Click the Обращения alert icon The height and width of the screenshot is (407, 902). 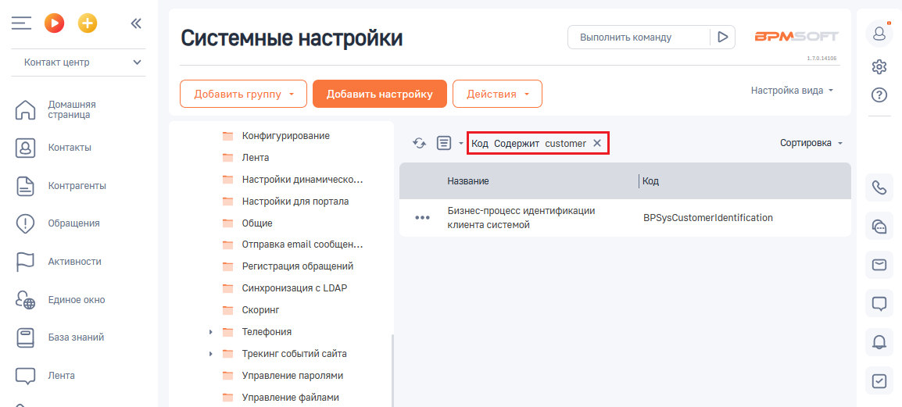(x=25, y=223)
